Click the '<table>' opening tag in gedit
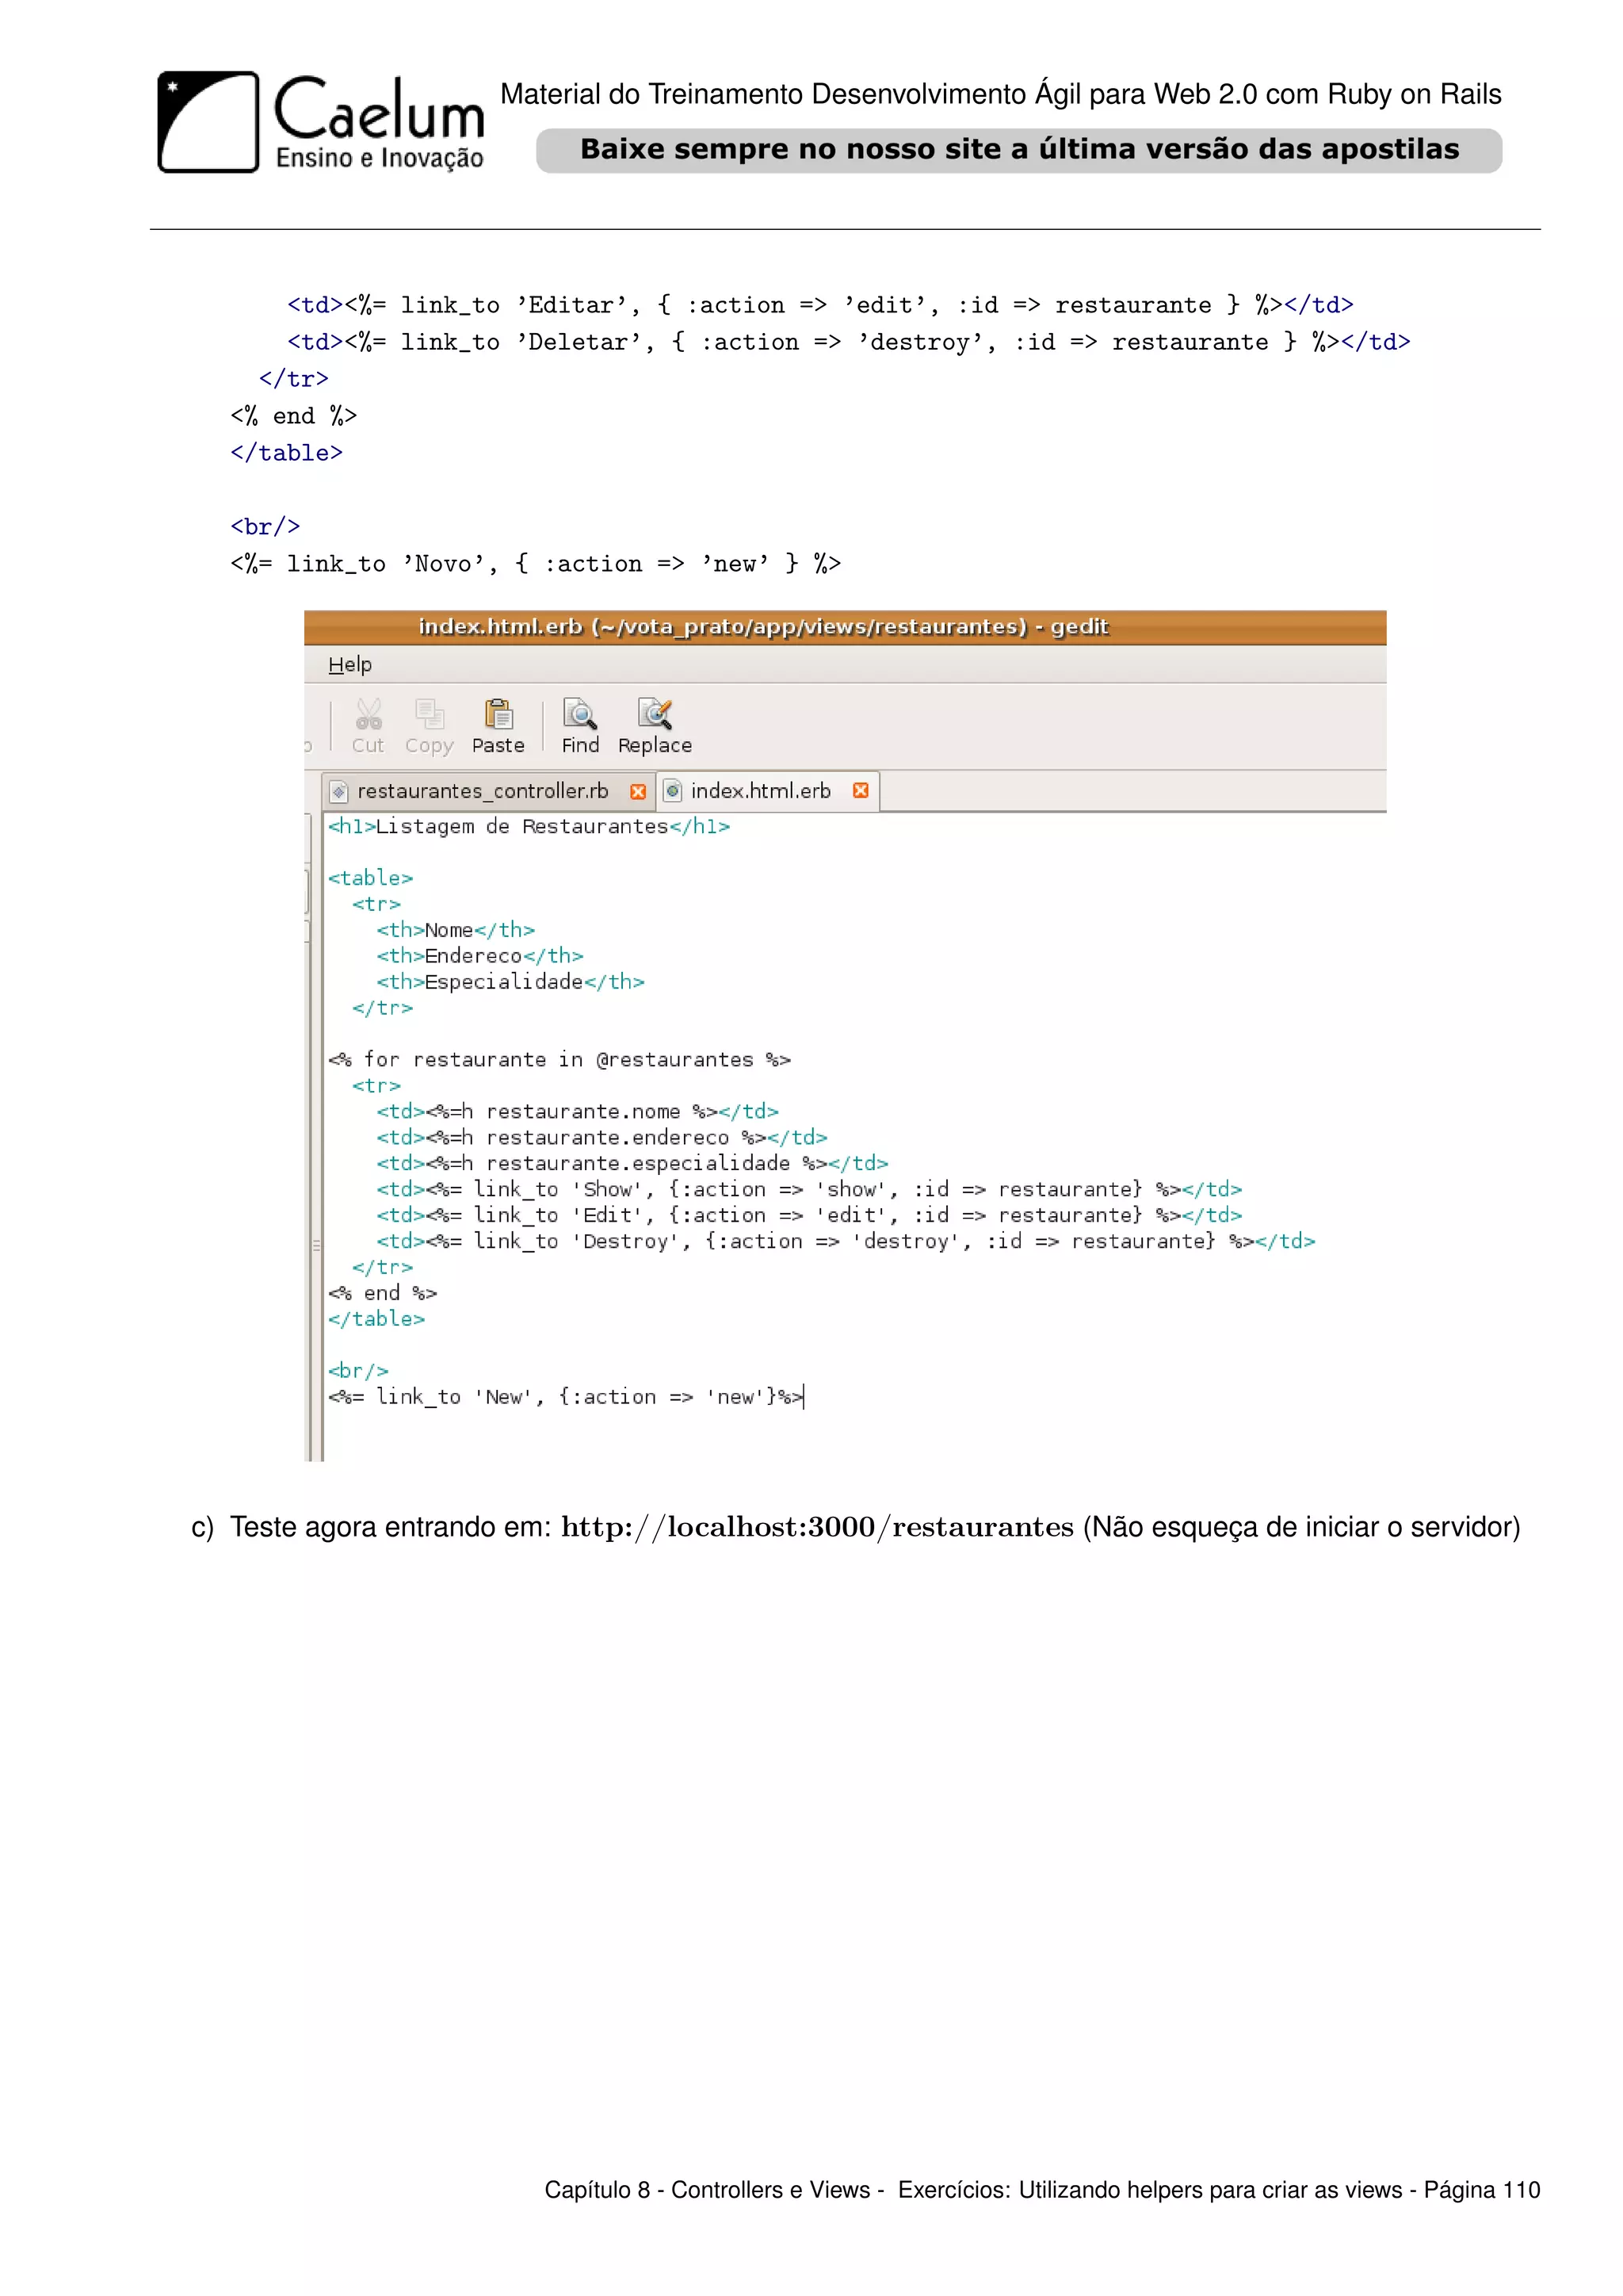 (x=371, y=878)
